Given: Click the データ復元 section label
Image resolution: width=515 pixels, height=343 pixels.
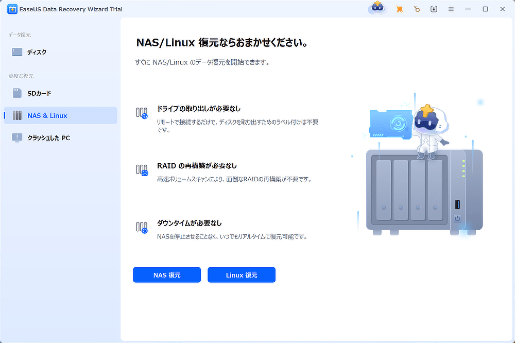Looking at the screenshot, I should (20, 35).
